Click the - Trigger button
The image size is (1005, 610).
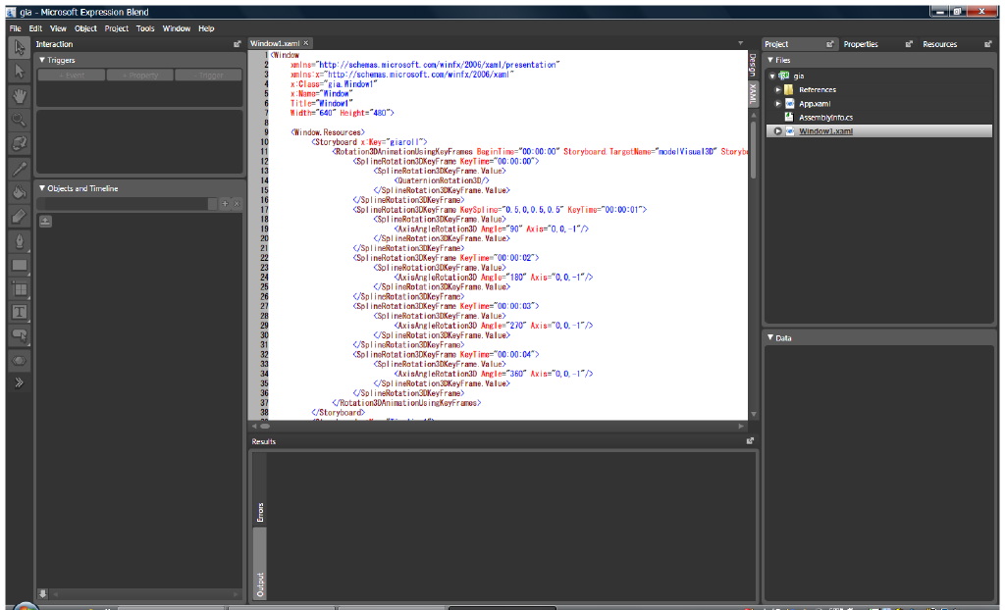click(x=208, y=75)
